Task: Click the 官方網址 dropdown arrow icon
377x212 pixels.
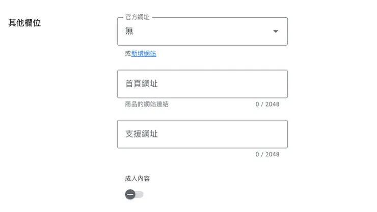Action: click(x=276, y=31)
